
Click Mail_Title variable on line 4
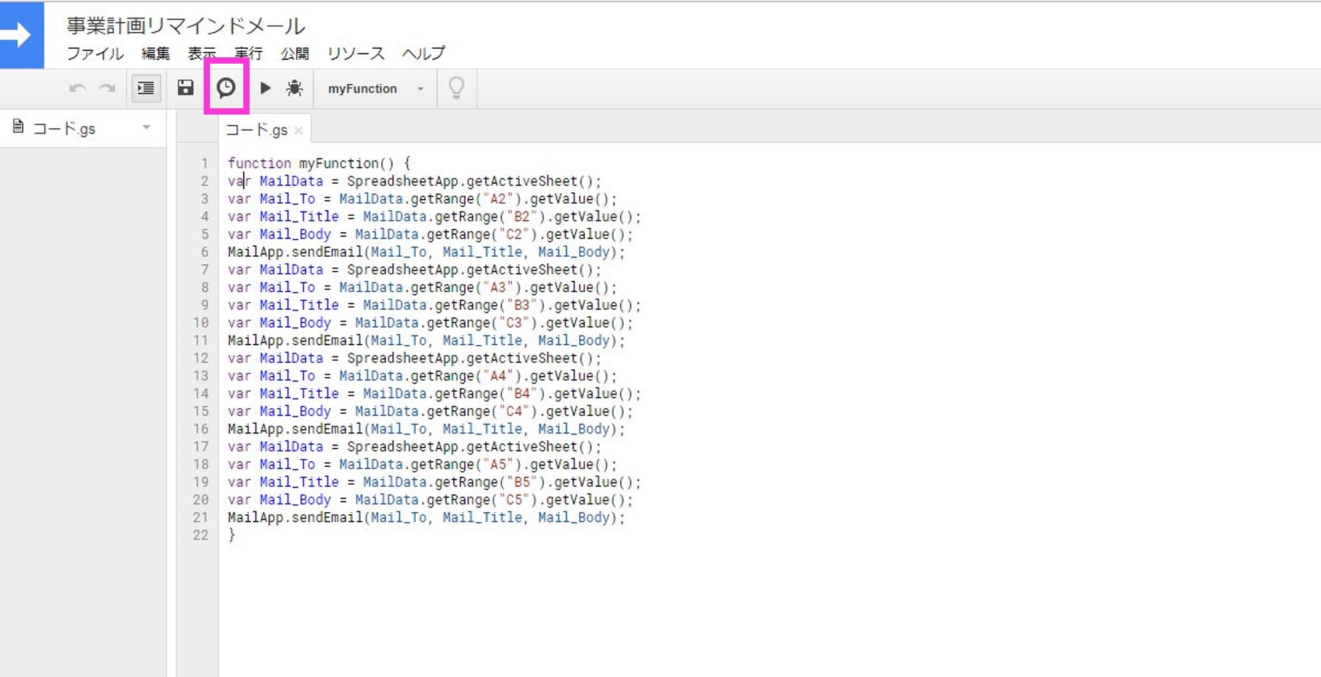[299, 216]
